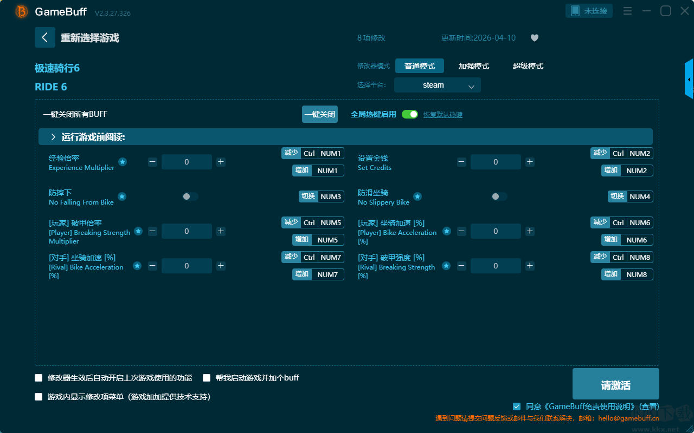Open the steam platform dropdown
This screenshot has width=694, height=433.
coord(438,85)
